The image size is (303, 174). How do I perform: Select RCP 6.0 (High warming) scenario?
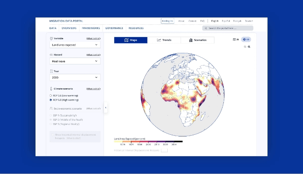tap(50, 100)
